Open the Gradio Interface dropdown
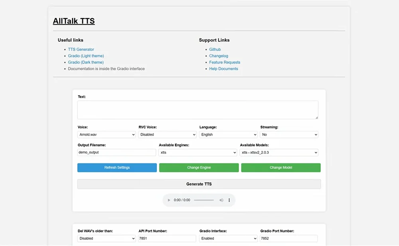 point(228,238)
